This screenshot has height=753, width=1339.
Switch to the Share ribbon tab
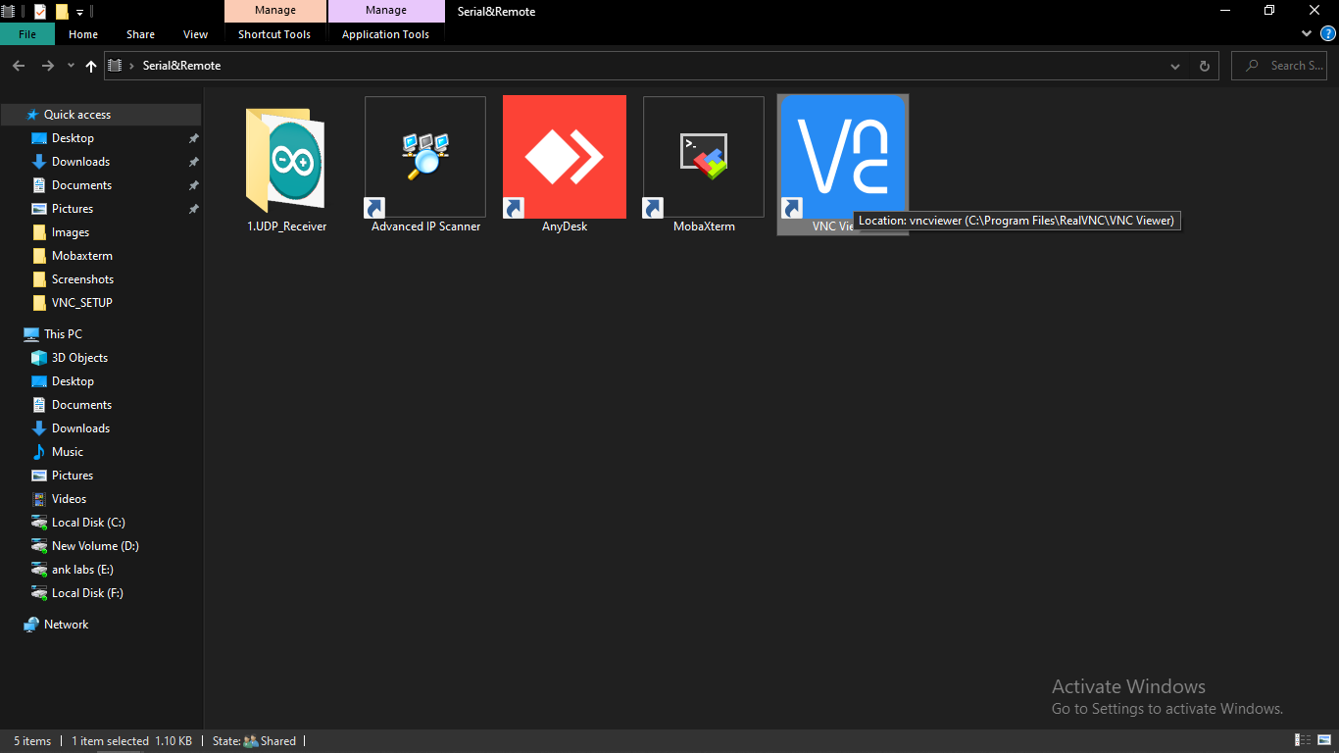point(140,34)
